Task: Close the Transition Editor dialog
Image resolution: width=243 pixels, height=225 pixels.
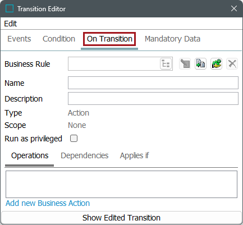Action: point(234,8)
